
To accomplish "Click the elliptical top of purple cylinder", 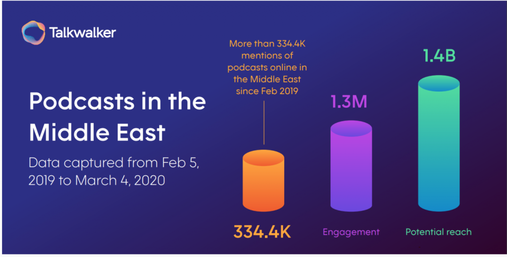I will (351, 128).
